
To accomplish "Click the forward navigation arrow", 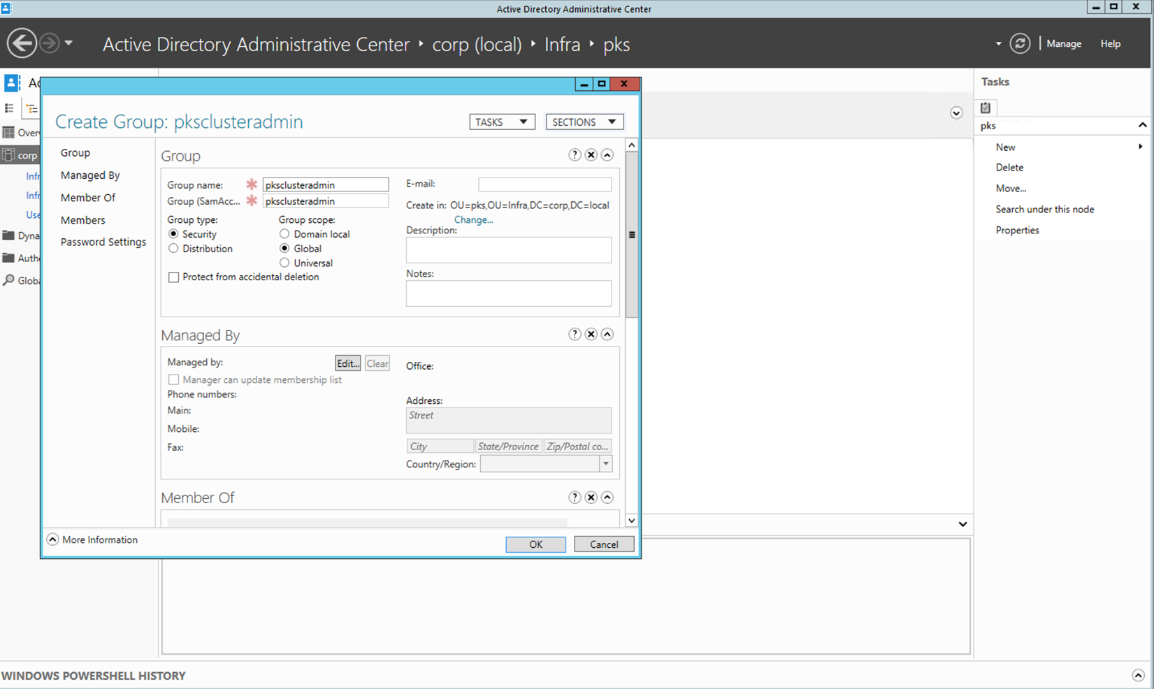I will click(x=50, y=43).
